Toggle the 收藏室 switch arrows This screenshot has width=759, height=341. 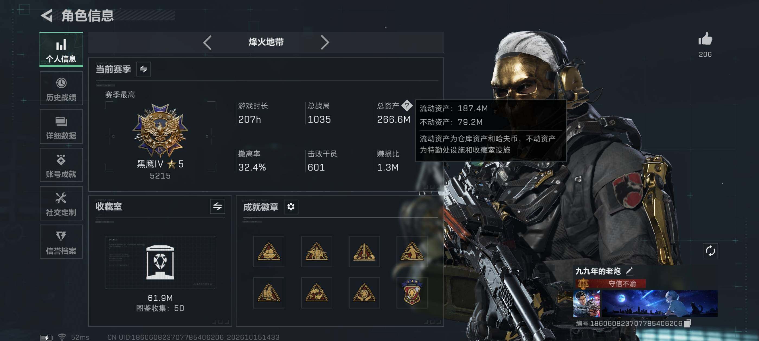pyautogui.click(x=217, y=206)
